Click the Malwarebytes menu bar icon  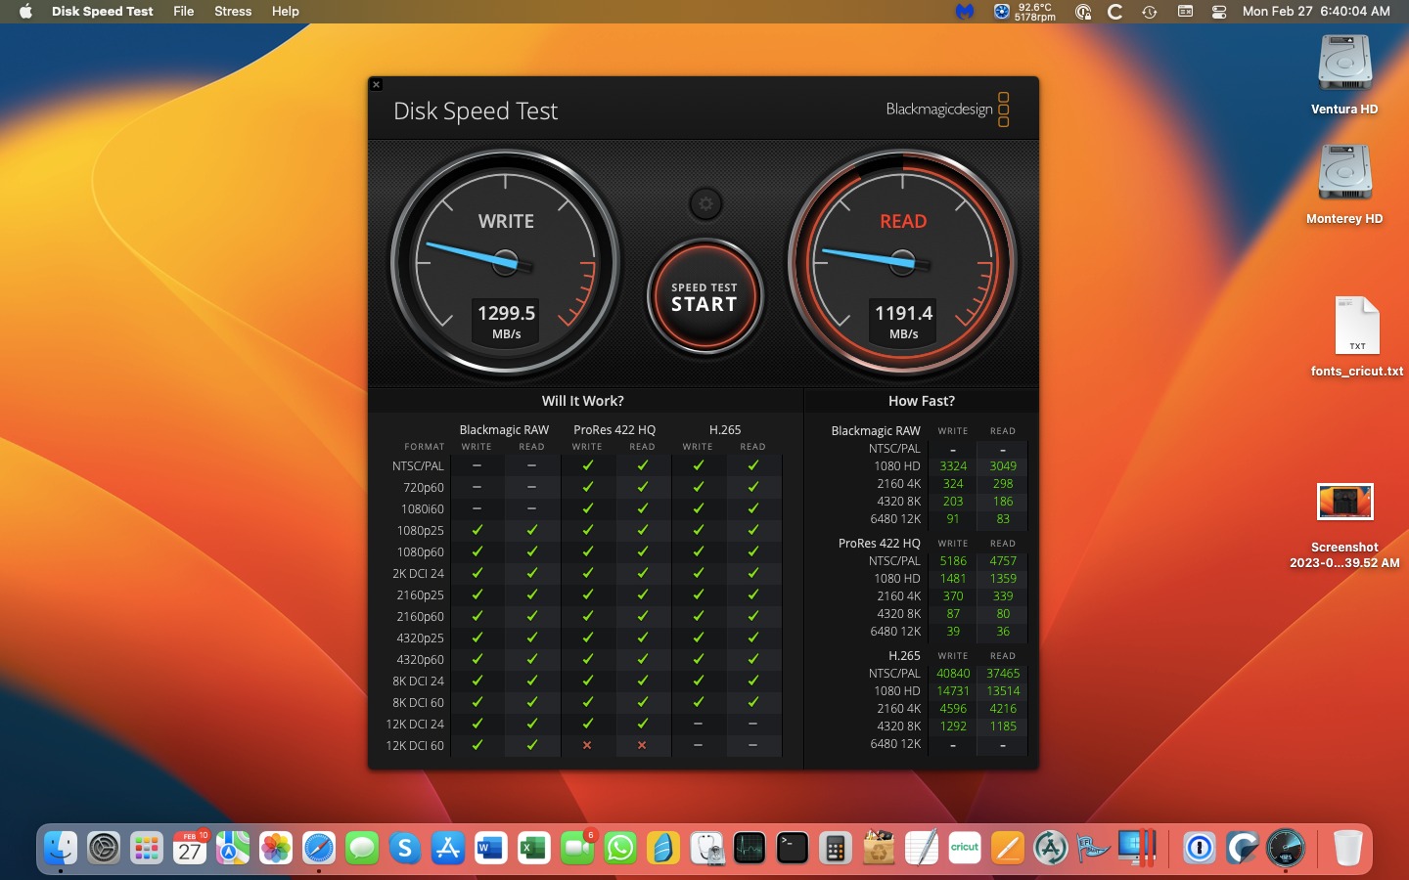[x=965, y=12]
